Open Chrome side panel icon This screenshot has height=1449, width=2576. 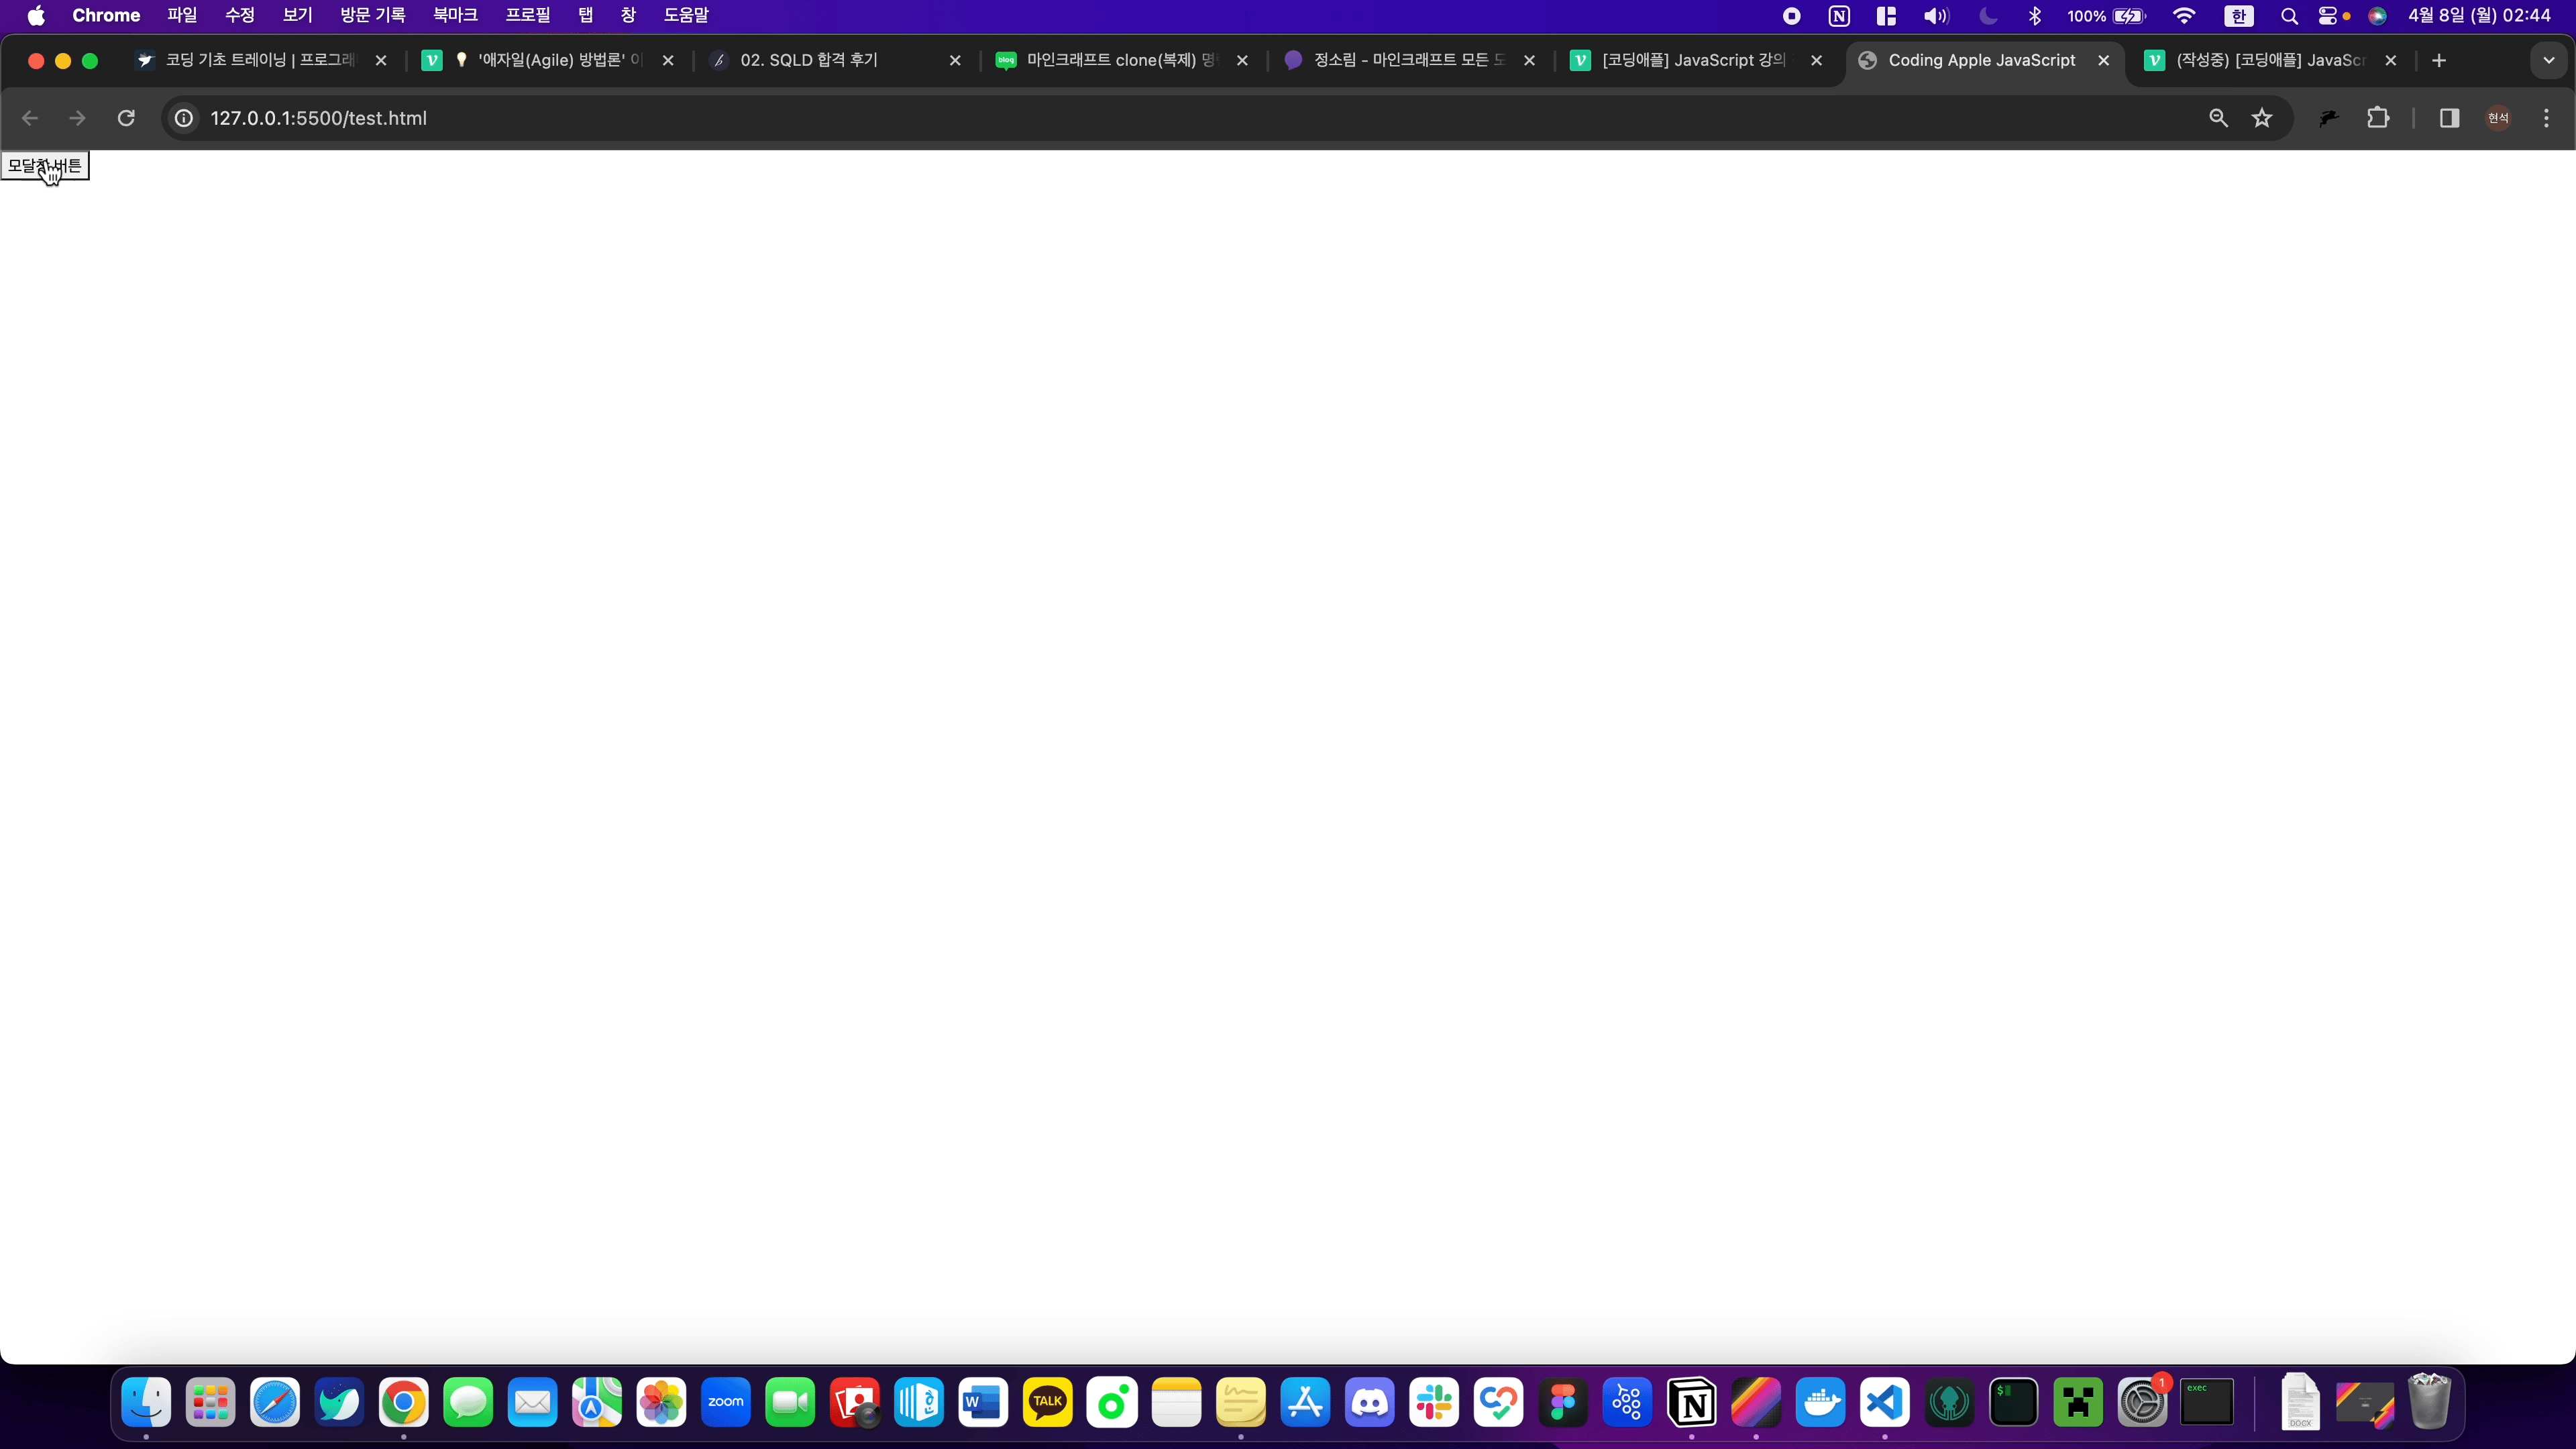2449,118
